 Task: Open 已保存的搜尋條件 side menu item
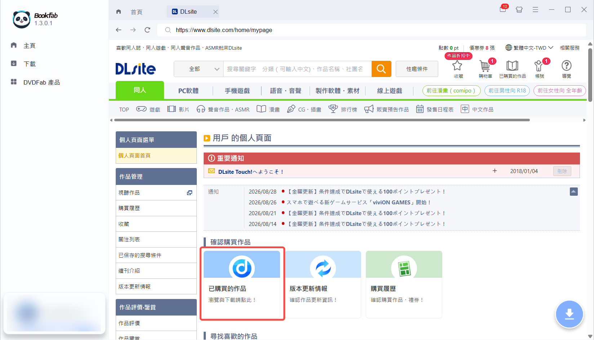(x=156, y=255)
